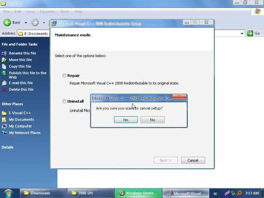Click the 7:17 AM system clock

[252, 193]
